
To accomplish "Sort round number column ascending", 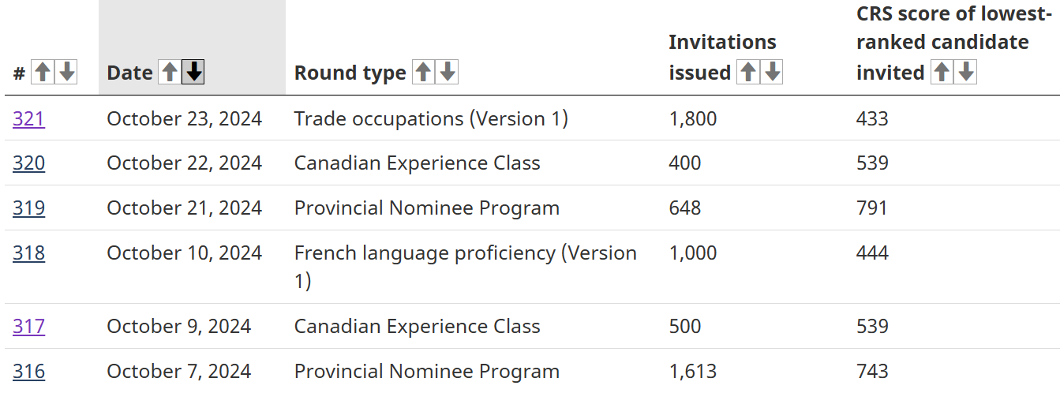I will tap(43, 73).
